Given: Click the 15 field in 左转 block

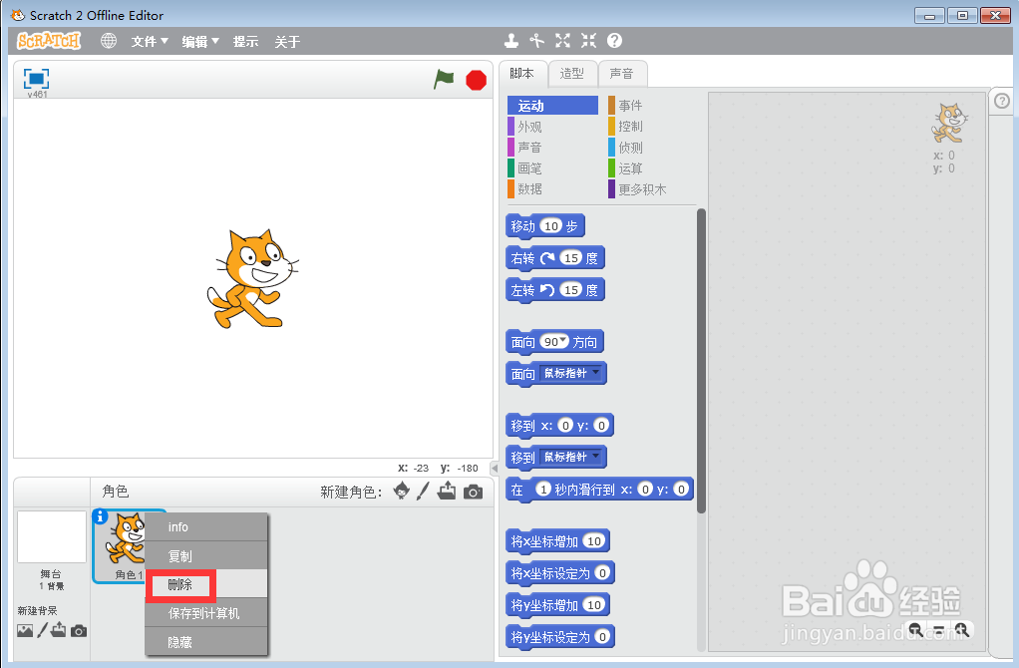Looking at the screenshot, I should pos(571,290).
